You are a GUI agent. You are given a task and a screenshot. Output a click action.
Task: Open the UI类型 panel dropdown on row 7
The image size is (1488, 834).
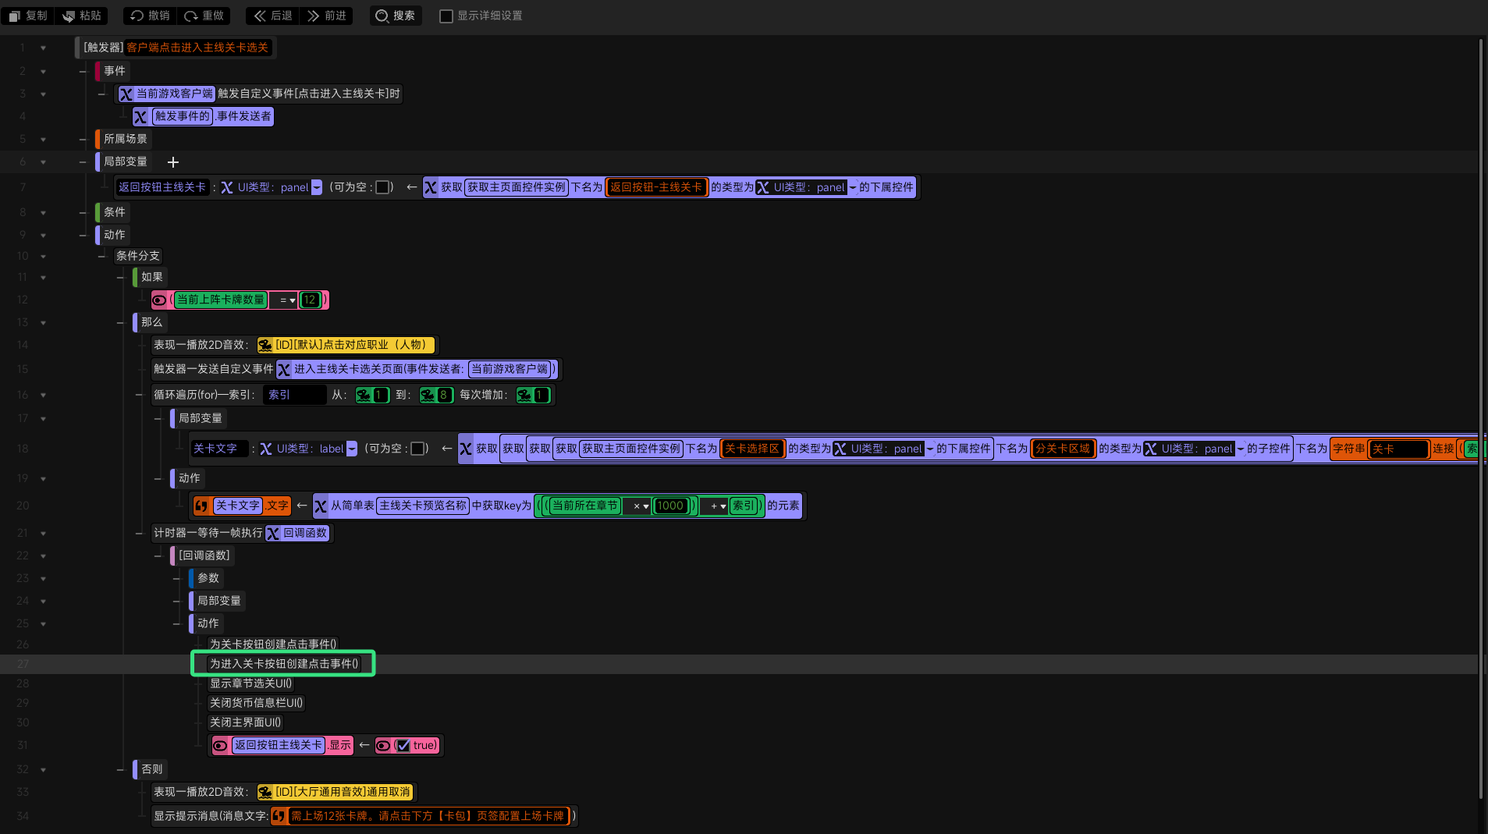tap(317, 187)
